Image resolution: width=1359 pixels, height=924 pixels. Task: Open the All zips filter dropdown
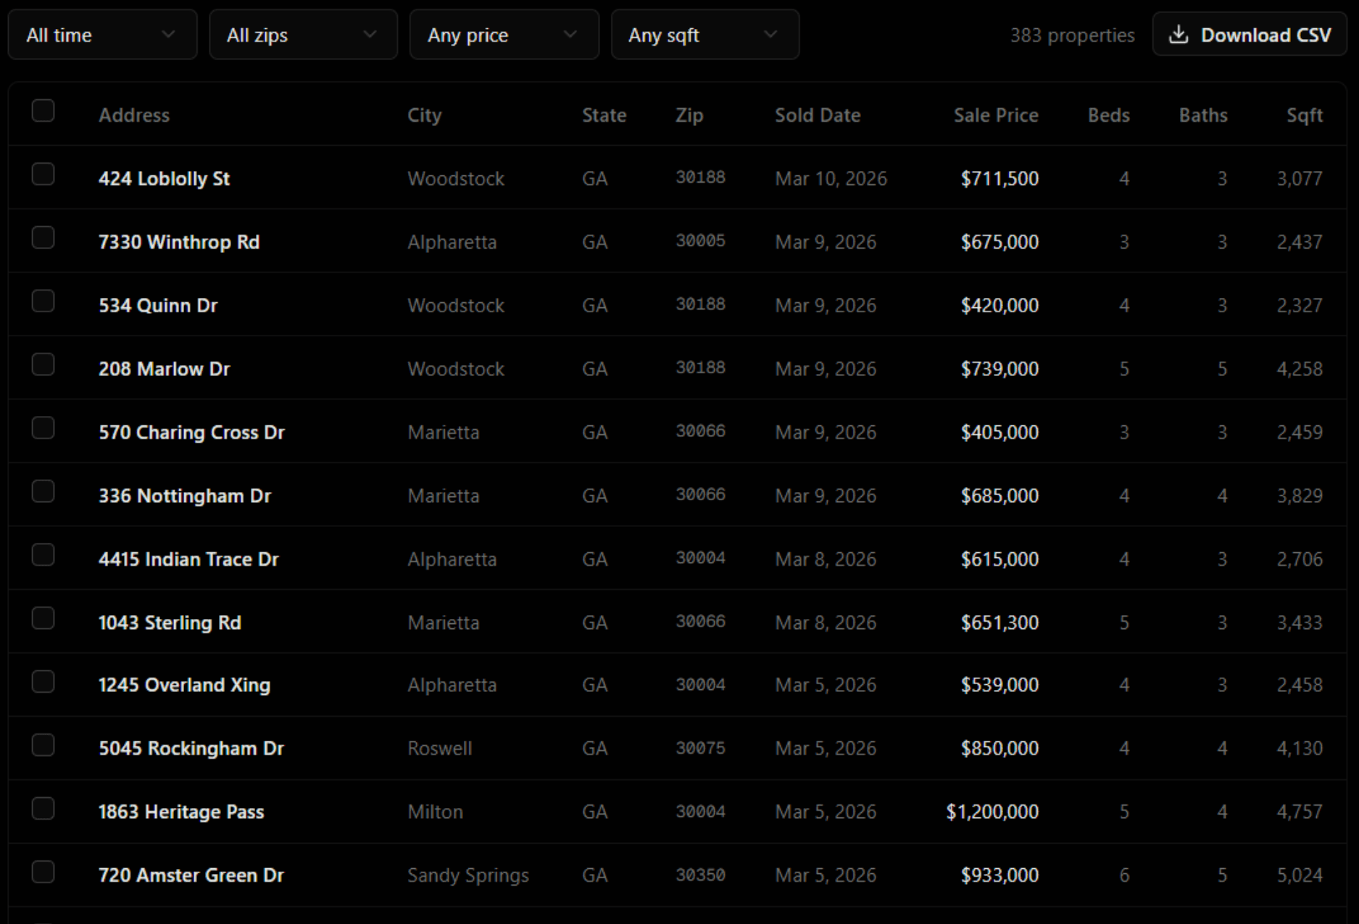pyautogui.click(x=303, y=34)
